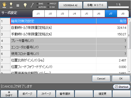This screenshot has height=98, width=131.
Task: Open the VS068A4 AI robot selector
Action: 70,5
